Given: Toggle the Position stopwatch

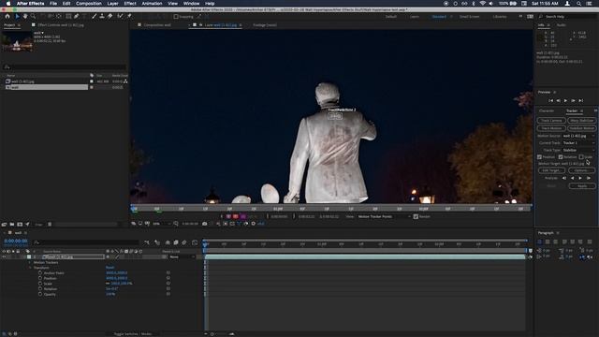Looking at the screenshot, I should pos(40,278).
